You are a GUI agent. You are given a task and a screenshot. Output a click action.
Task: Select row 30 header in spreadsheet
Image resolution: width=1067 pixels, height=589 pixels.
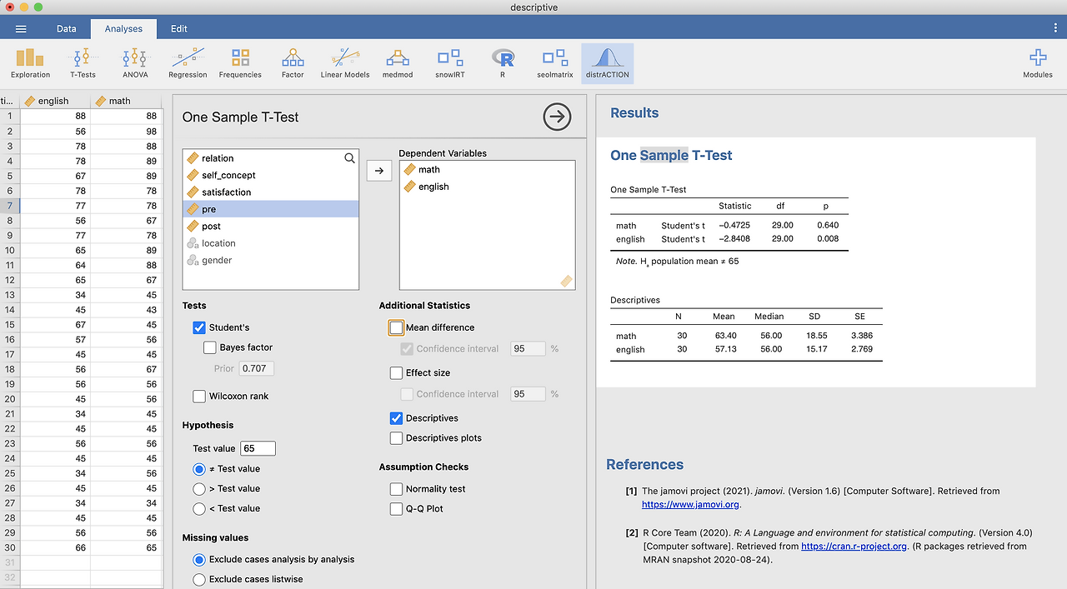point(10,548)
